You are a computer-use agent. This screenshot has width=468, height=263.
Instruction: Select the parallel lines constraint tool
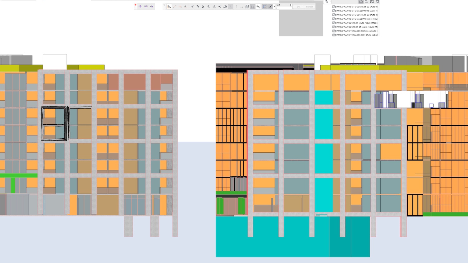point(197,7)
